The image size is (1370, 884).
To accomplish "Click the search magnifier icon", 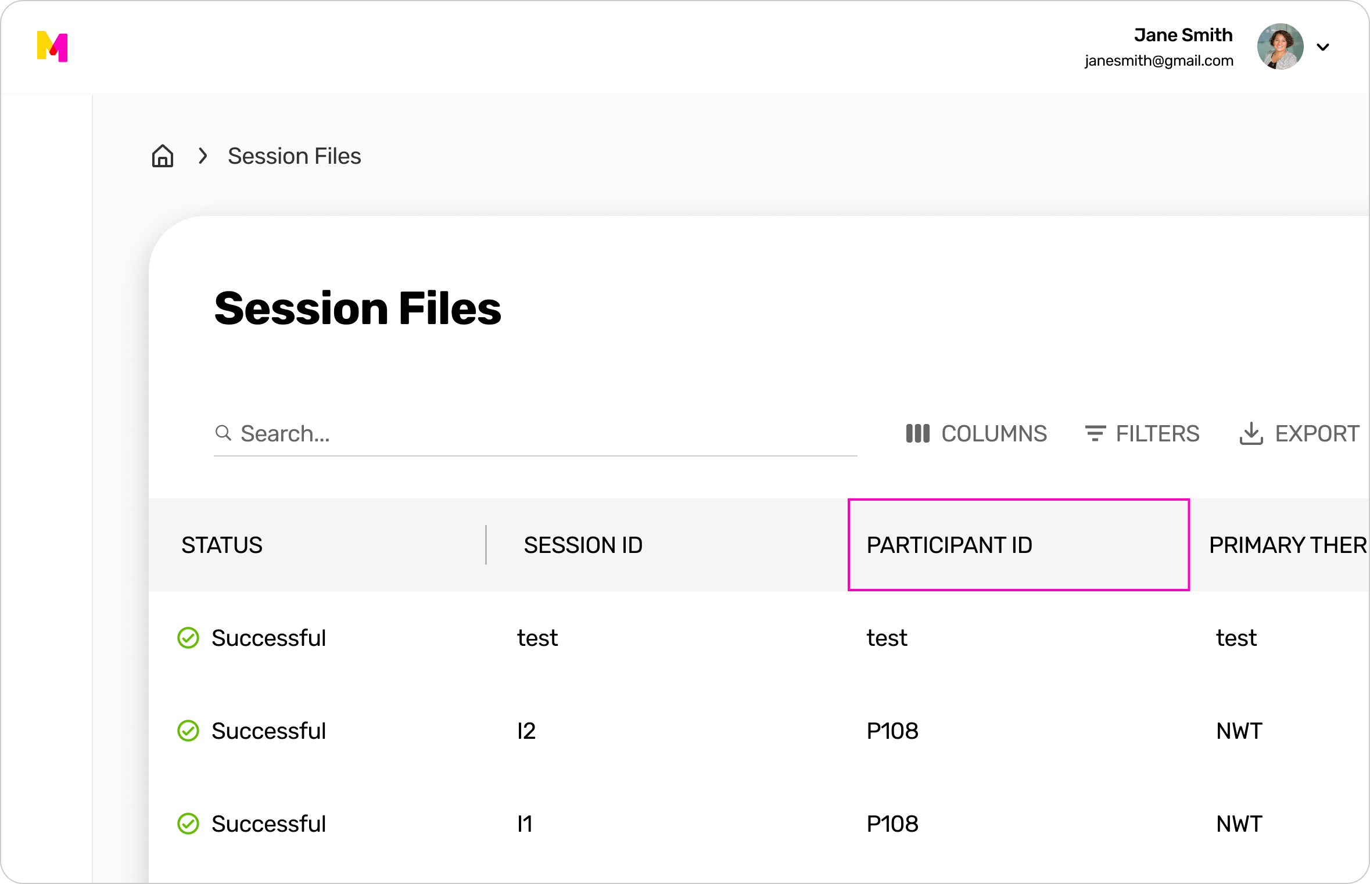I will (x=223, y=433).
